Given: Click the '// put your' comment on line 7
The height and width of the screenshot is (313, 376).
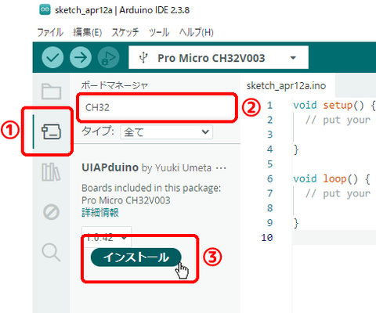Looking at the screenshot, I should [338, 193].
